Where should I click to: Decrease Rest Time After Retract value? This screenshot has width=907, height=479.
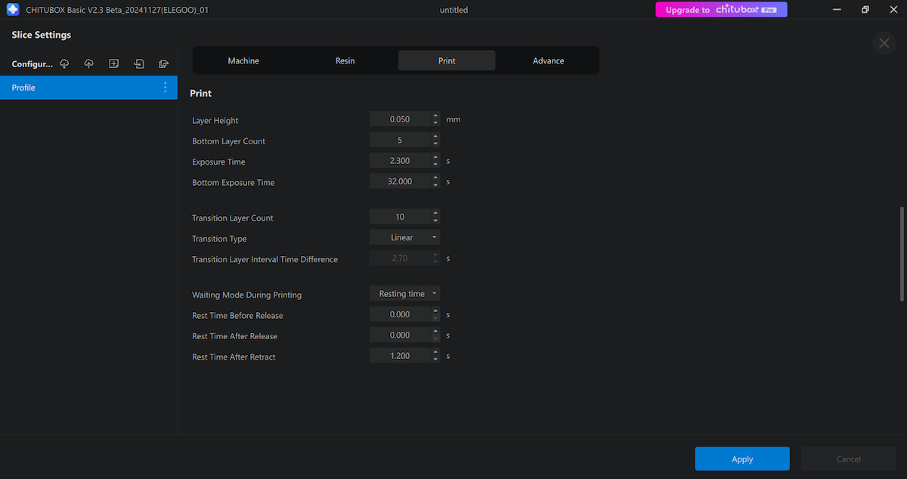435,358
